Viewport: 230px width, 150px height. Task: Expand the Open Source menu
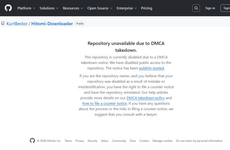(100, 8)
